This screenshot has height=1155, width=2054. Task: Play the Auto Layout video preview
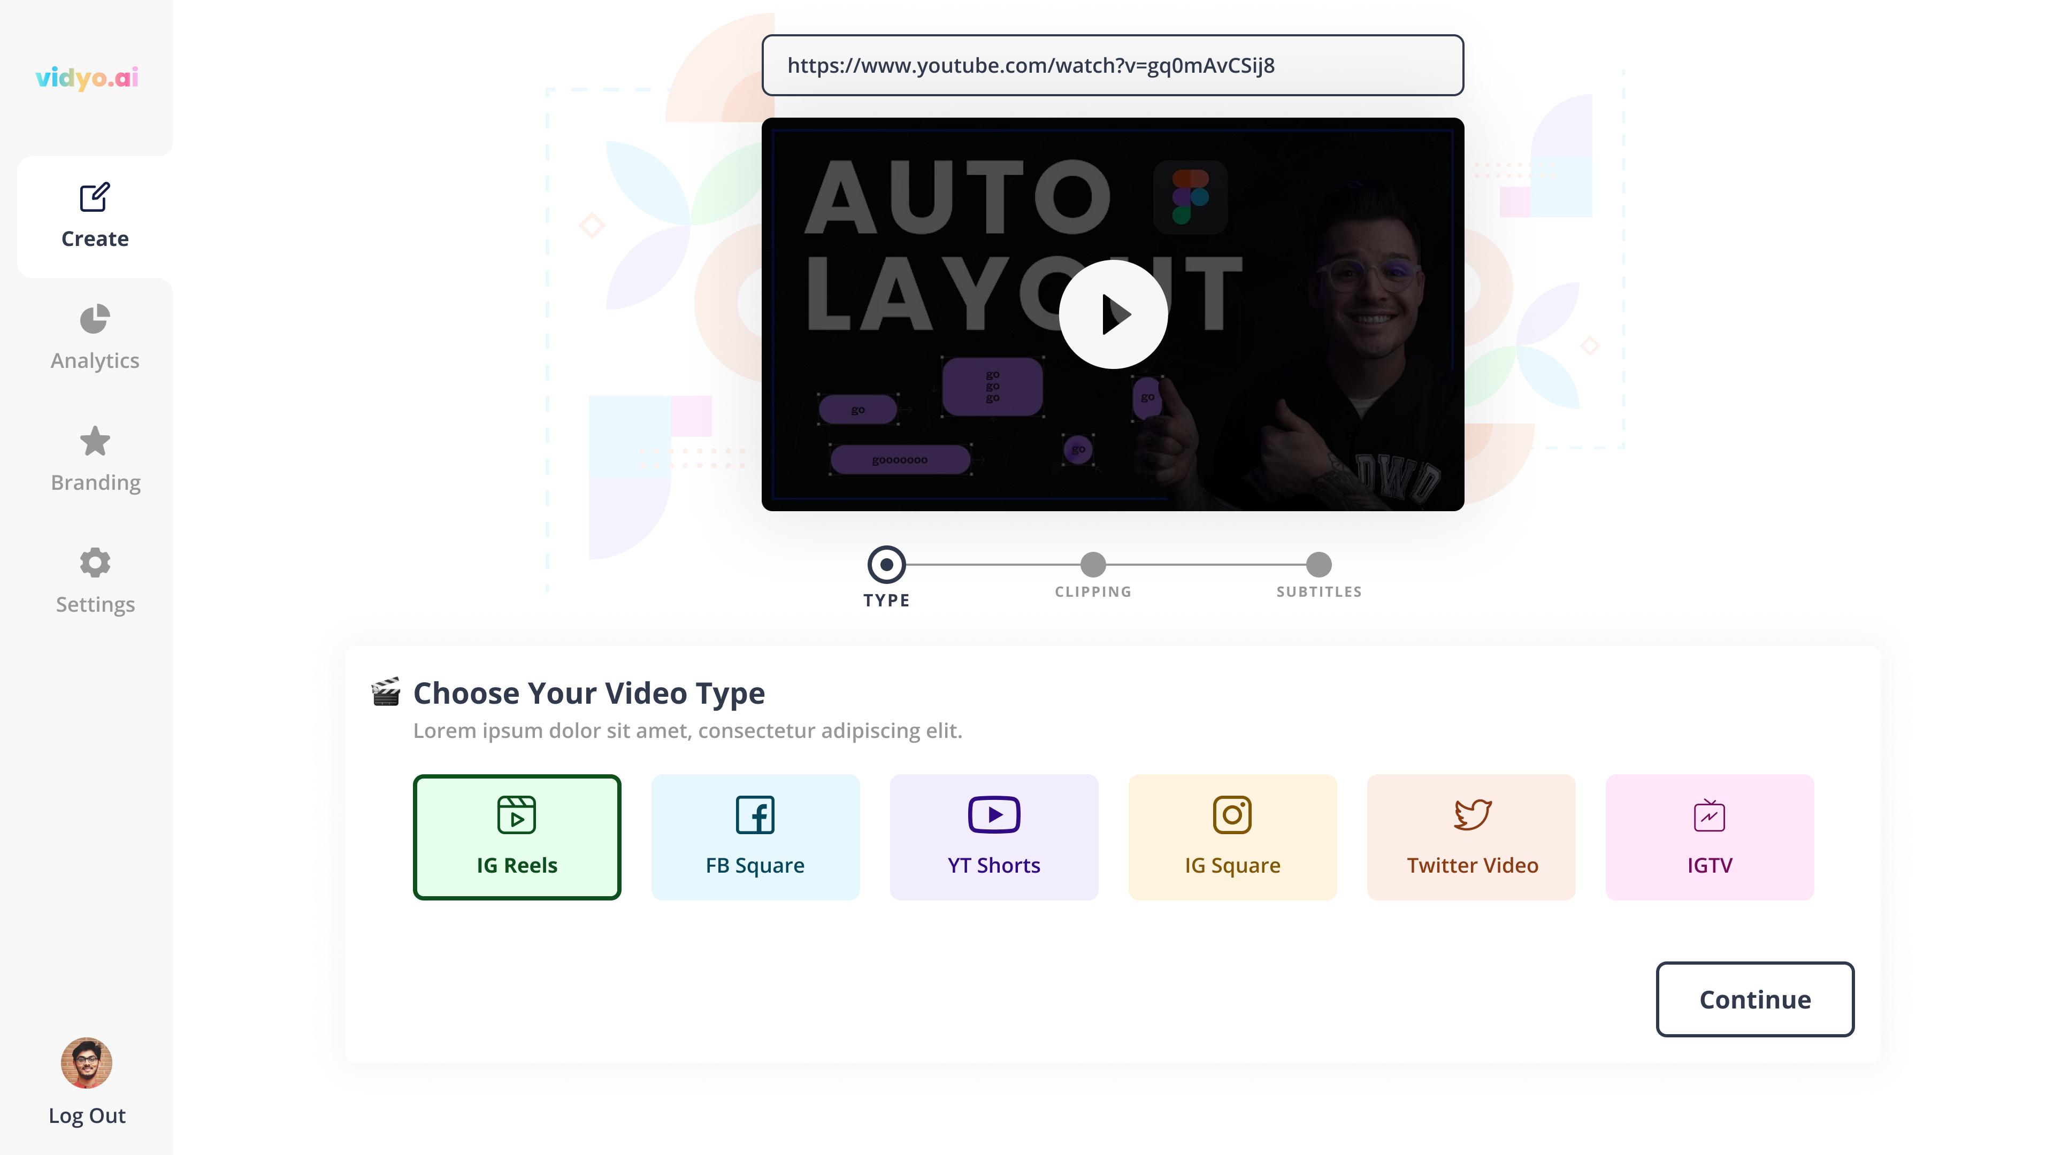(x=1113, y=314)
